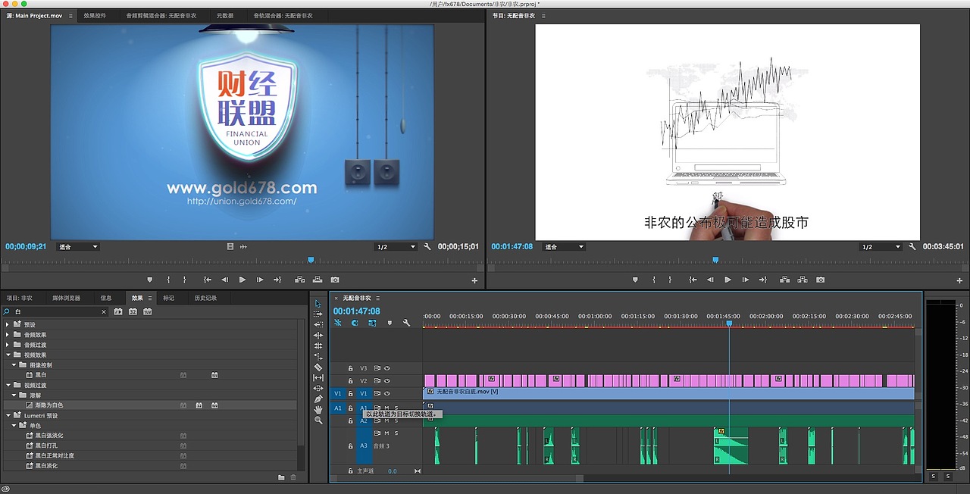This screenshot has width=970, height=494.
Task: Open the 历史记录 tab
Action: click(205, 298)
